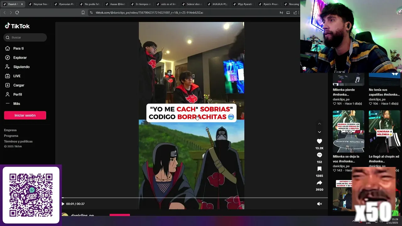
Task: View site info icon beside URL
Action: click(x=91, y=13)
